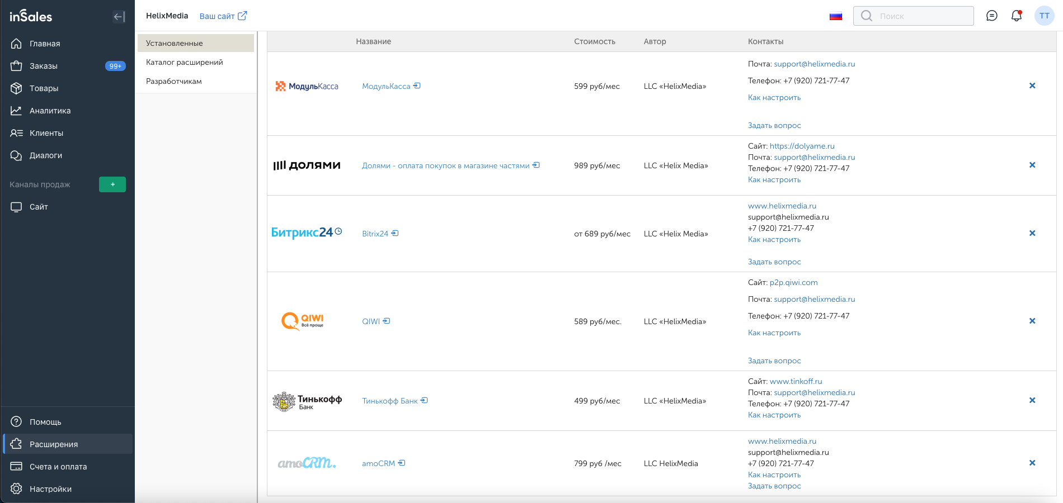The height and width of the screenshot is (503, 1063).
Task: Click the МодульКасса logo
Action: pos(307,86)
